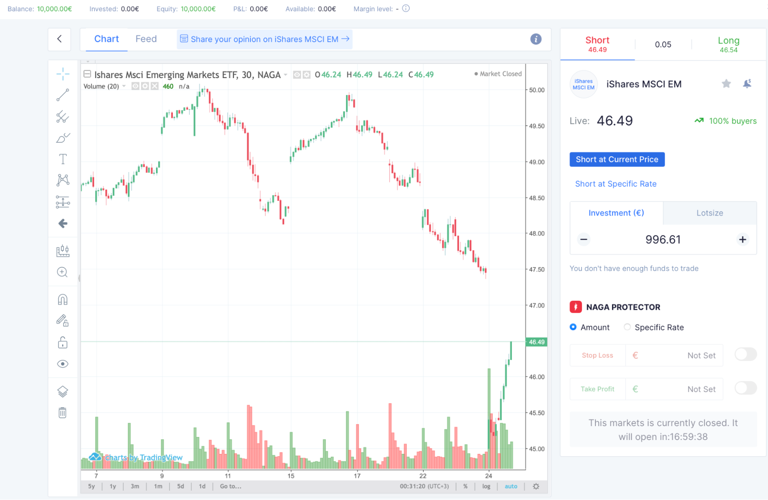Click the timezone clock 00:31:20 (UTC+3)
The width and height of the screenshot is (768, 500).
(x=424, y=486)
